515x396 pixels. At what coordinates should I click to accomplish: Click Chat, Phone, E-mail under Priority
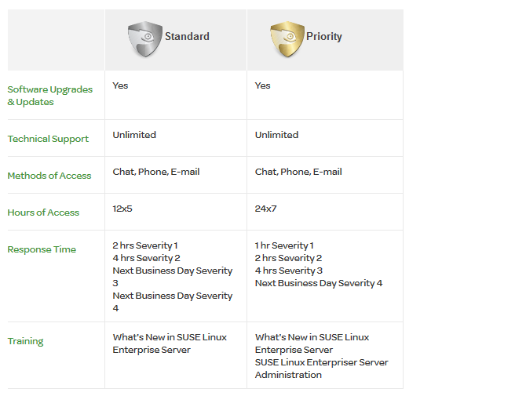[x=298, y=172]
